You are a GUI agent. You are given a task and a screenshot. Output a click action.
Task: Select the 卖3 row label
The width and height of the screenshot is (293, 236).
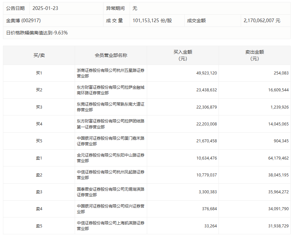39,192
